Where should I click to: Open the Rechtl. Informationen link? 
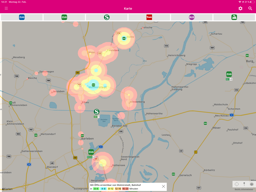pos(244,189)
